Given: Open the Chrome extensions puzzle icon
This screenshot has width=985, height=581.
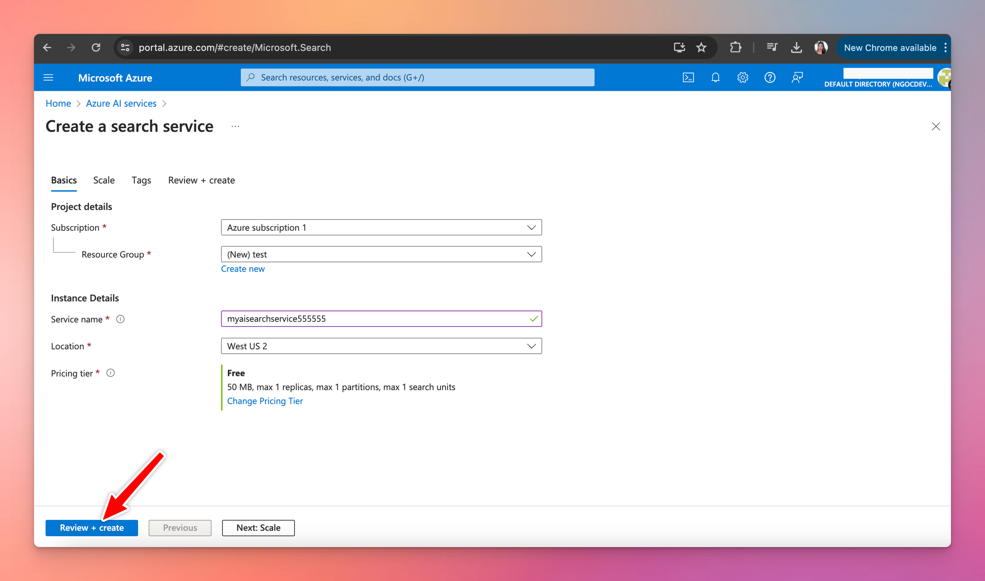Looking at the screenshot, I should (735, 48).
